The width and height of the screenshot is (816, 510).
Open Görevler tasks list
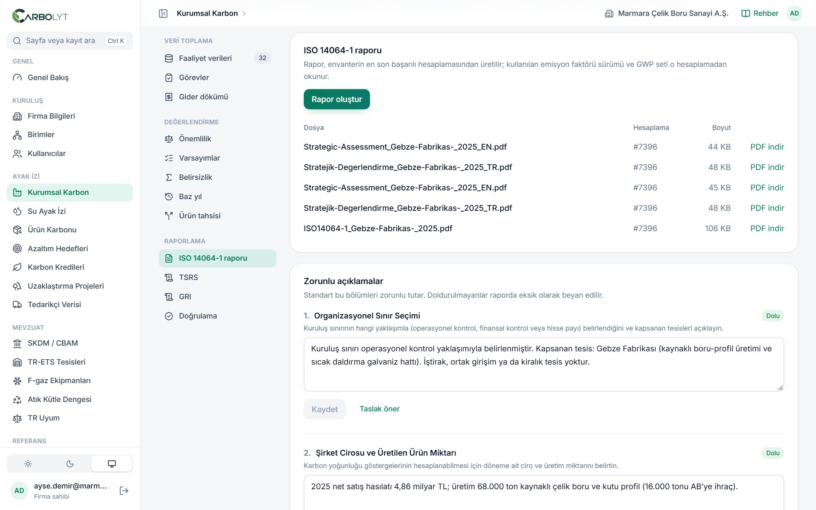[x=218, y=77]
